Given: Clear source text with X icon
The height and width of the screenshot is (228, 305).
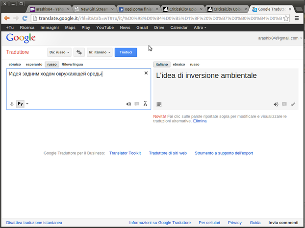Looking at the screenshot, I should tap(146, 73).
